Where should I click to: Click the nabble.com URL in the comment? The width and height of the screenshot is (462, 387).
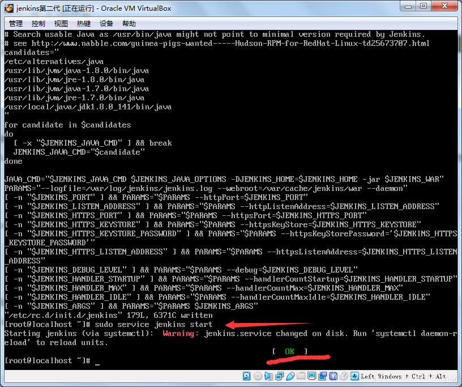tap(230, 44)
